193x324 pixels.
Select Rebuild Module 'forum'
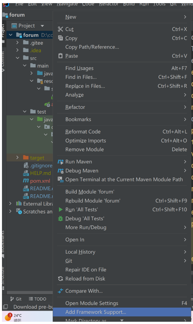(122, 201)
